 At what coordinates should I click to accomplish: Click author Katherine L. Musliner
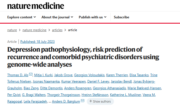(x=125, y=95)
